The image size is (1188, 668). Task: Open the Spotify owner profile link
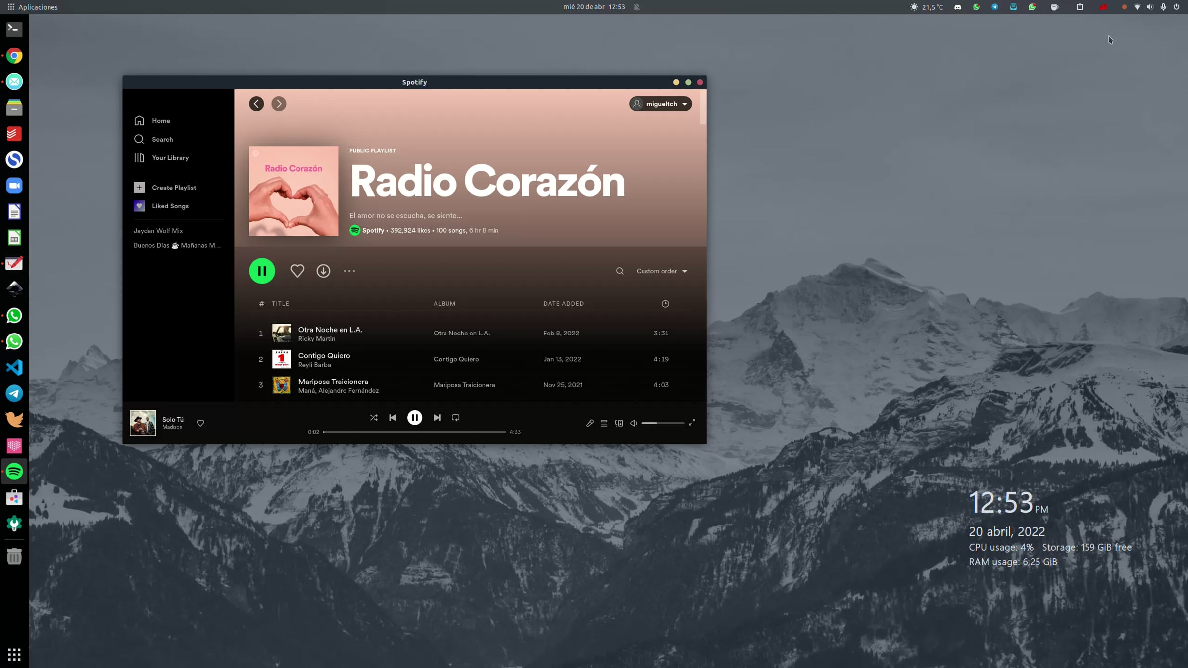[x=373, y=231]
